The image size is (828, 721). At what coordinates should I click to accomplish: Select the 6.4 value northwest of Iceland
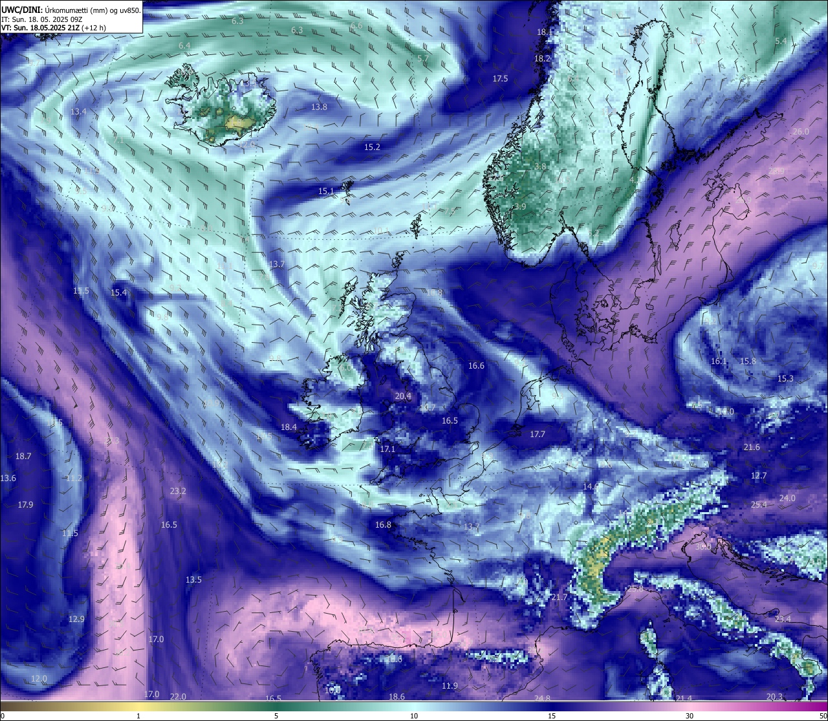click(x=184, y=46)
